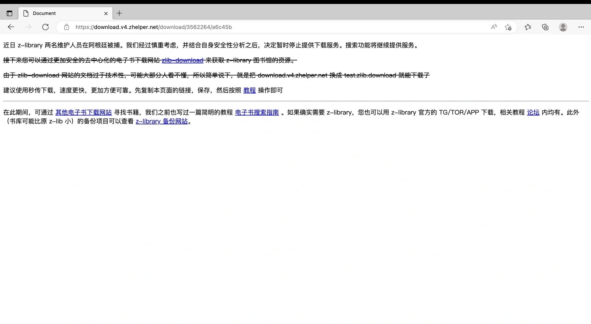
Task: Open the user profile avatar
Action: tap(563, 27)
